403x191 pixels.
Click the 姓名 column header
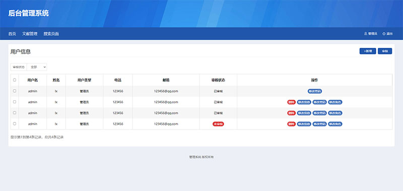56,80
